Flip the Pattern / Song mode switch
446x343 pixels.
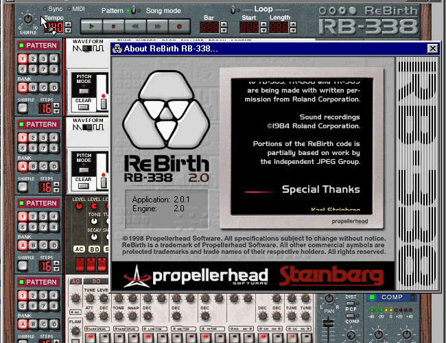click(x=133, y=10)
